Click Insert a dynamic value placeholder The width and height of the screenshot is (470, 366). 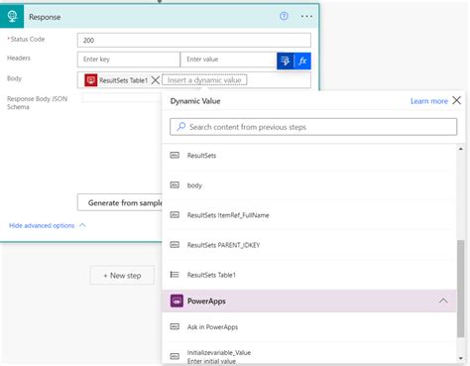tap(204, 80)
